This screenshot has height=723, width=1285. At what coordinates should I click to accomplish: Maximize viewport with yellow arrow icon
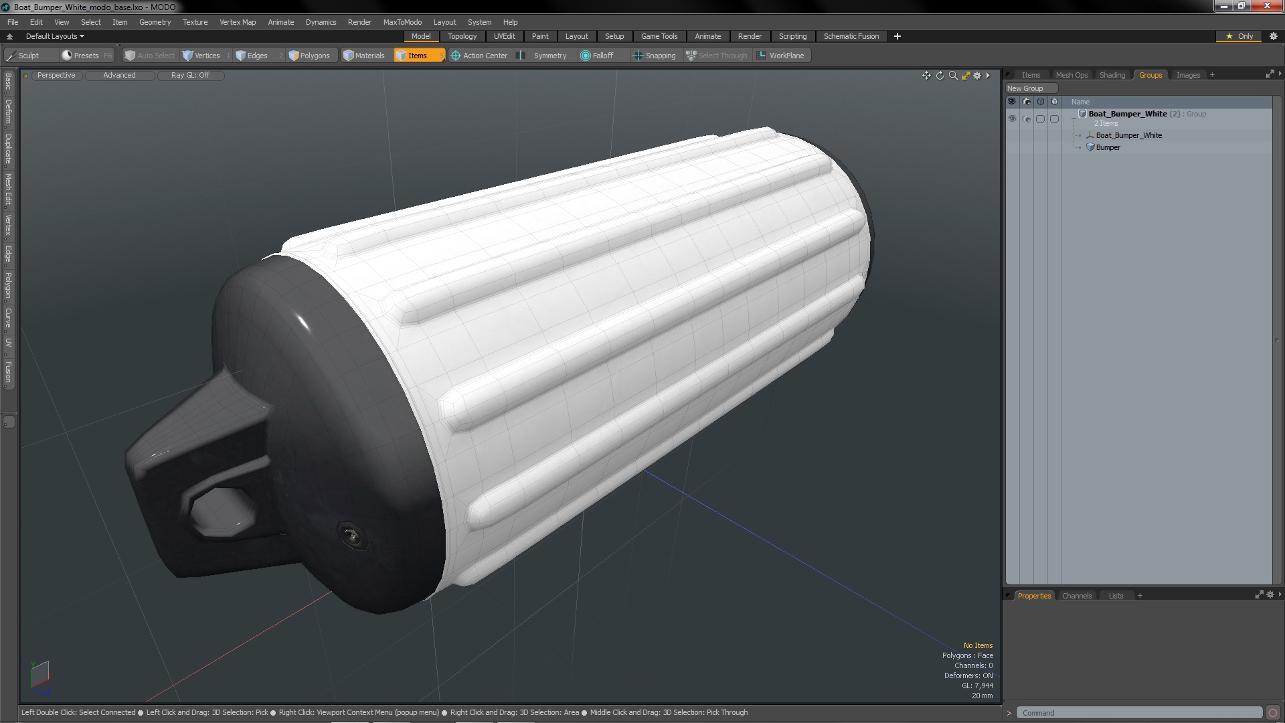coord(966,76)
